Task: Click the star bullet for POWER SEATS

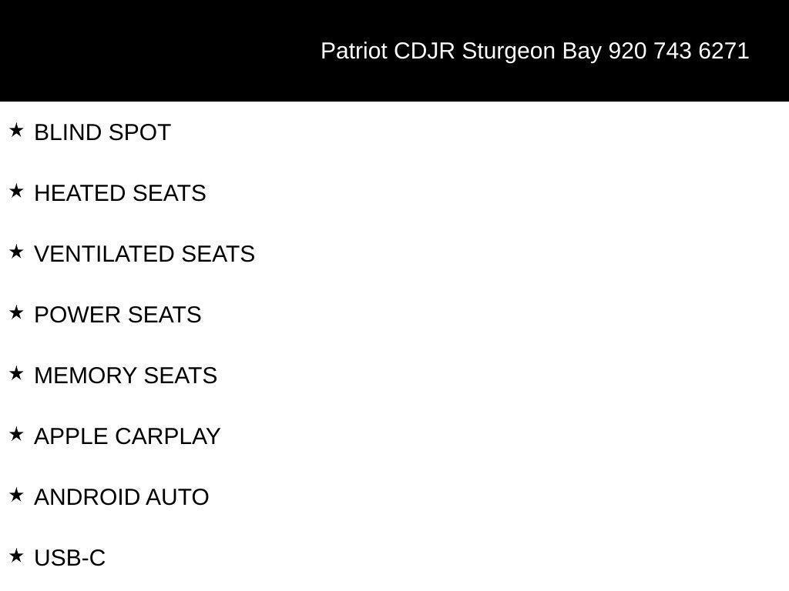Action: [16, 312]
